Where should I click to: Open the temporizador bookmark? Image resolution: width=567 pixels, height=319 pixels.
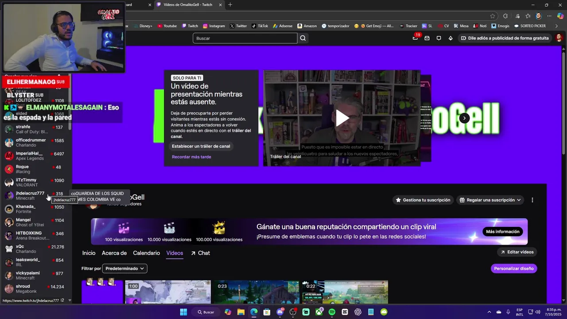(x=336, y=26)
